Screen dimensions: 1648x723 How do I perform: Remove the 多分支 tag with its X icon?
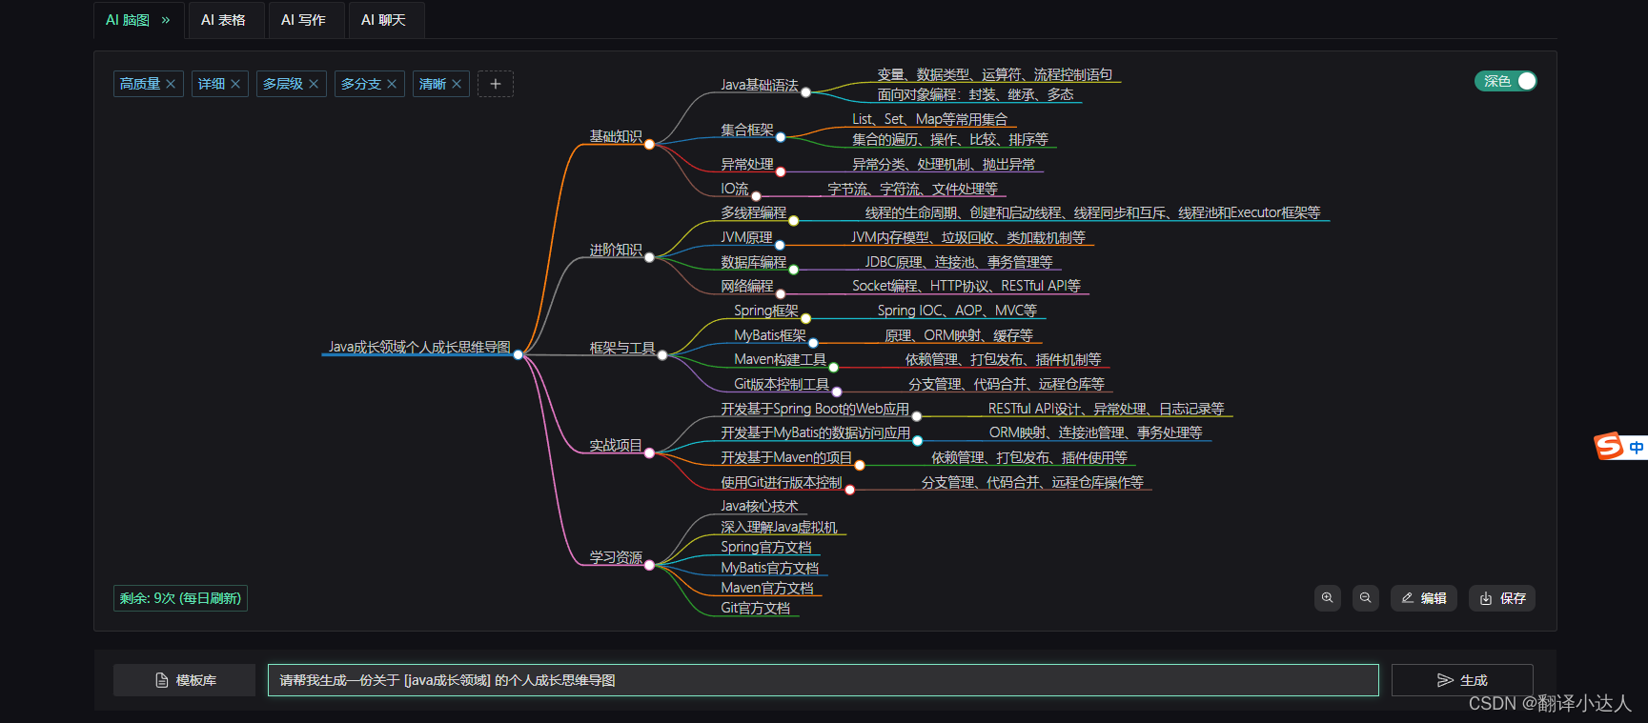click(392, 84)
